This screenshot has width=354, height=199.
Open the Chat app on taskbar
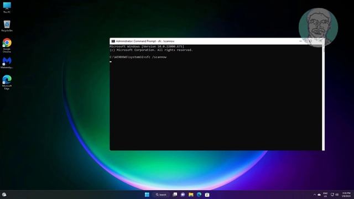click(183, 195)
